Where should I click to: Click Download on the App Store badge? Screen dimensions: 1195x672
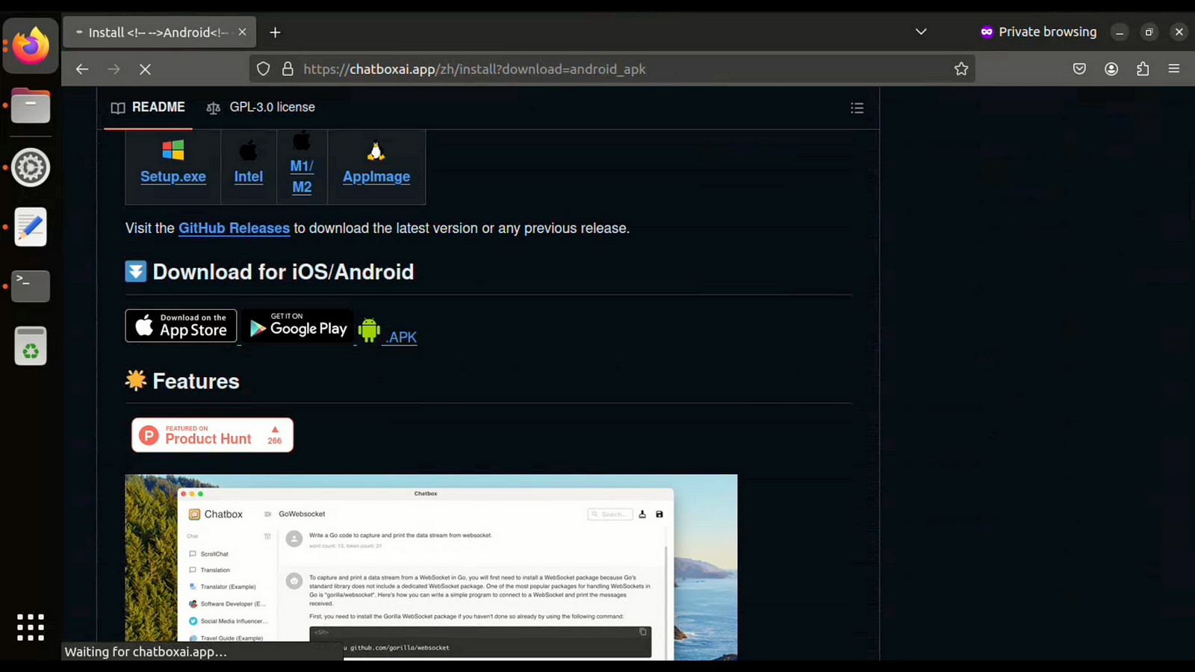(181, 326)
